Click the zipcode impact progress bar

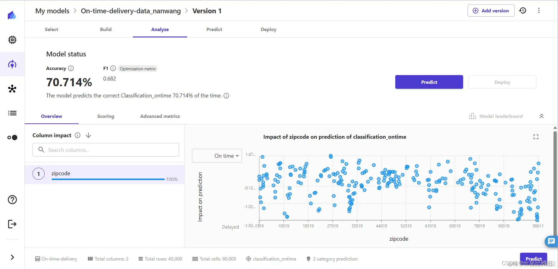108,179
